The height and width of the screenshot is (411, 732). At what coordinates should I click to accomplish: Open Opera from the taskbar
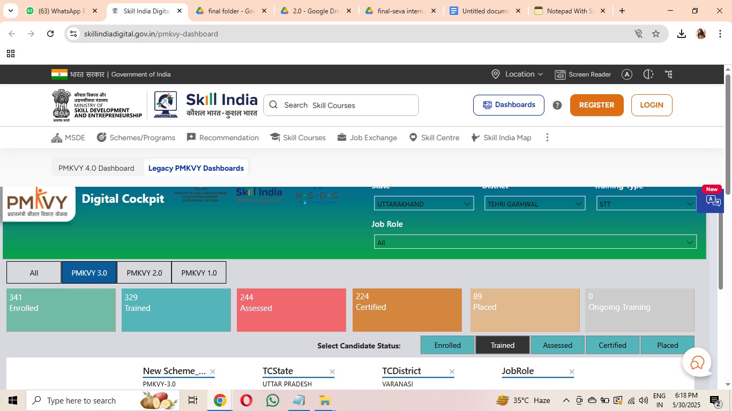[247, 400]
